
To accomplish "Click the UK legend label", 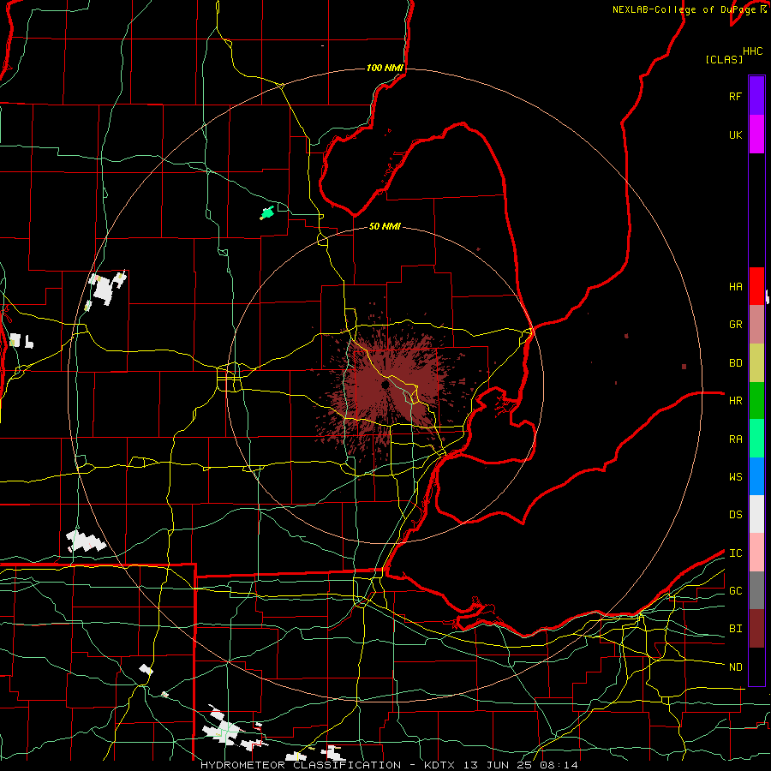I will (x=735, y=134).
